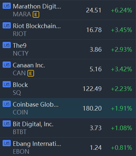Screen dimensions: 136x156
Task: Select the EBON ticker symbol
Action: (x=21, y=151)
